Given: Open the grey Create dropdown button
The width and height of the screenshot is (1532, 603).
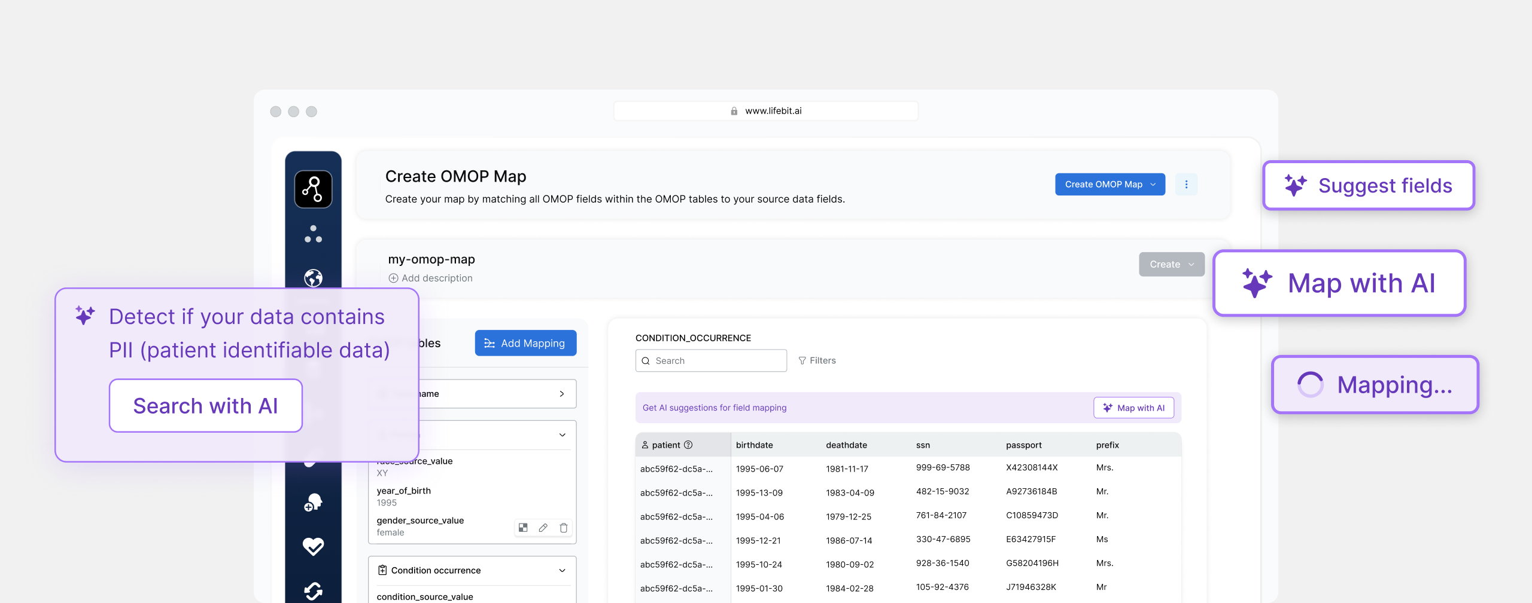Looking at the screenshot, I should [1171, 264].
